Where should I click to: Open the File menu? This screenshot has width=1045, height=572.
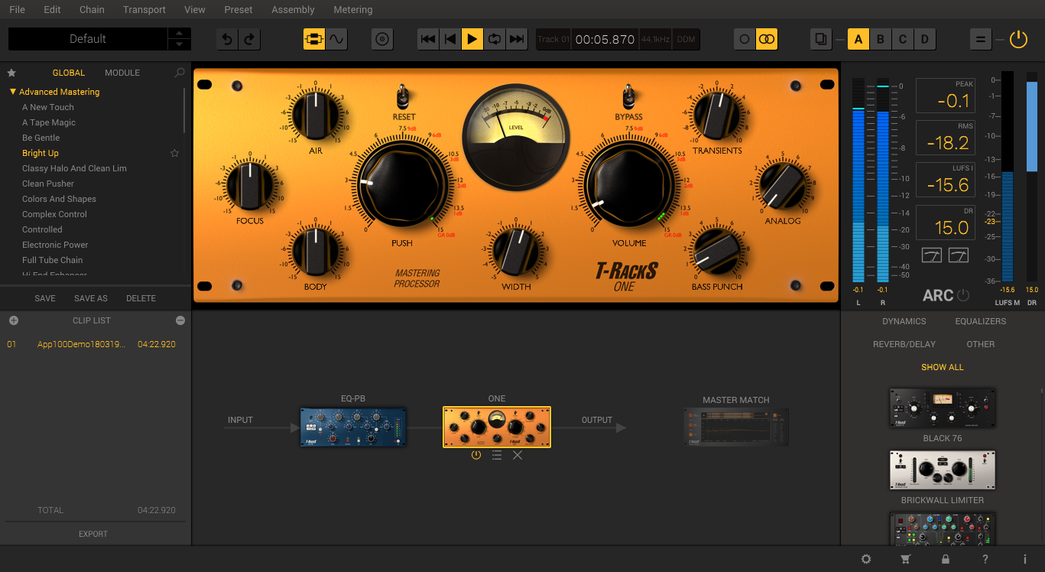pos(17,10)
